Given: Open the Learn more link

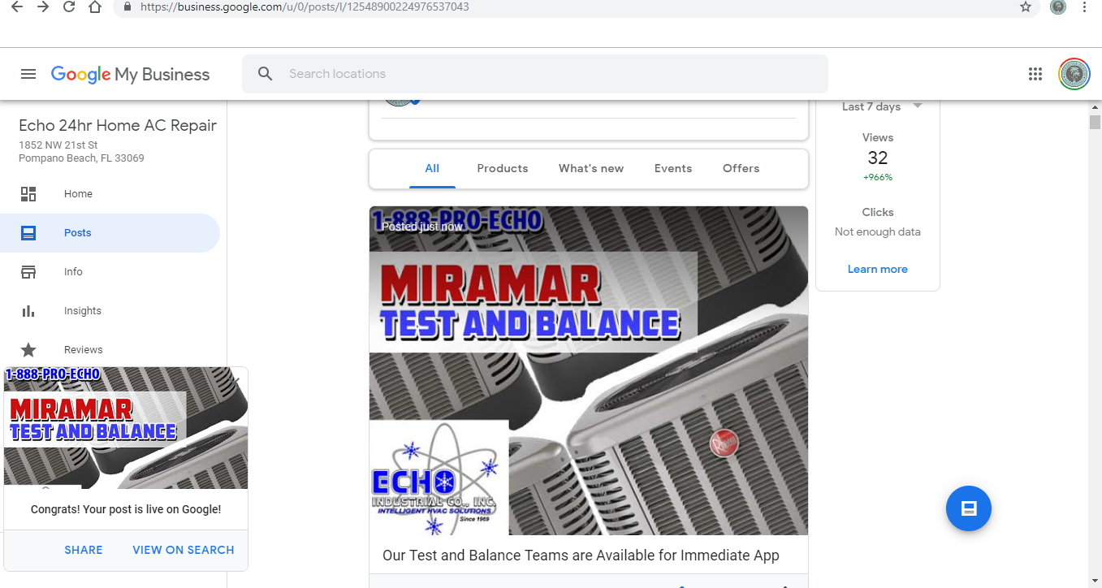Looking at the screenshot, I should [877, 269].
